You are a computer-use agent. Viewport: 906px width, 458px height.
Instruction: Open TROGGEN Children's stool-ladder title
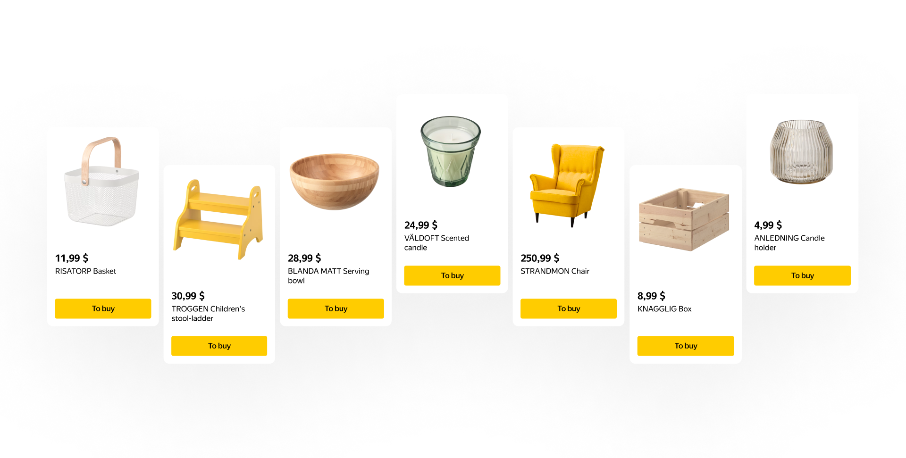pos(208,314)
